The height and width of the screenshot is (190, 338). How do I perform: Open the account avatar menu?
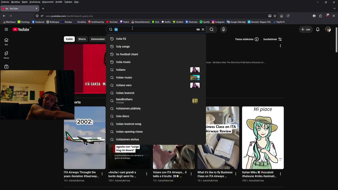pos(328,29)
